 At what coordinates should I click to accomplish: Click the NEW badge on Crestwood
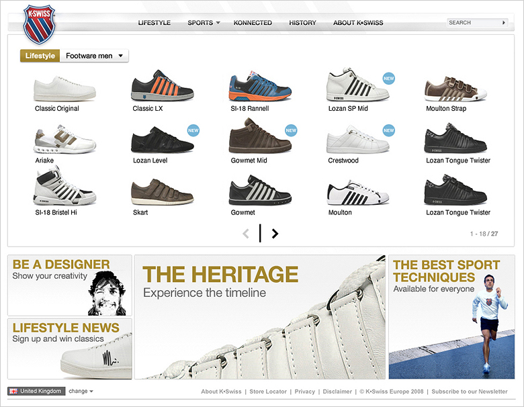point(389,130)
